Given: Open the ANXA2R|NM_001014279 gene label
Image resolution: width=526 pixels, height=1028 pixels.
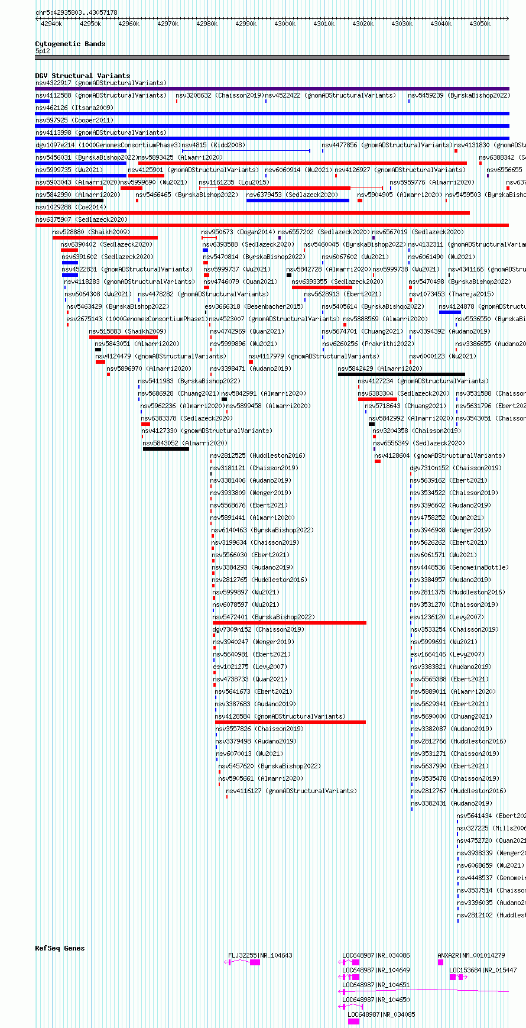Looking at the screenshot, I should pos(471,955).
